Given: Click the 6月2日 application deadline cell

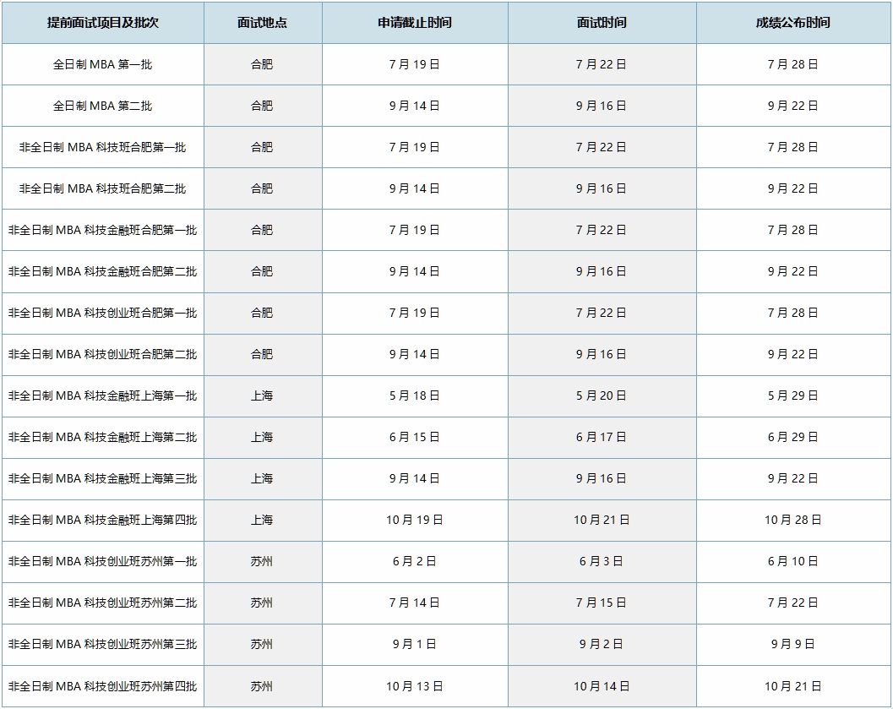Looking at the screenshot, I should coord(415,561).
